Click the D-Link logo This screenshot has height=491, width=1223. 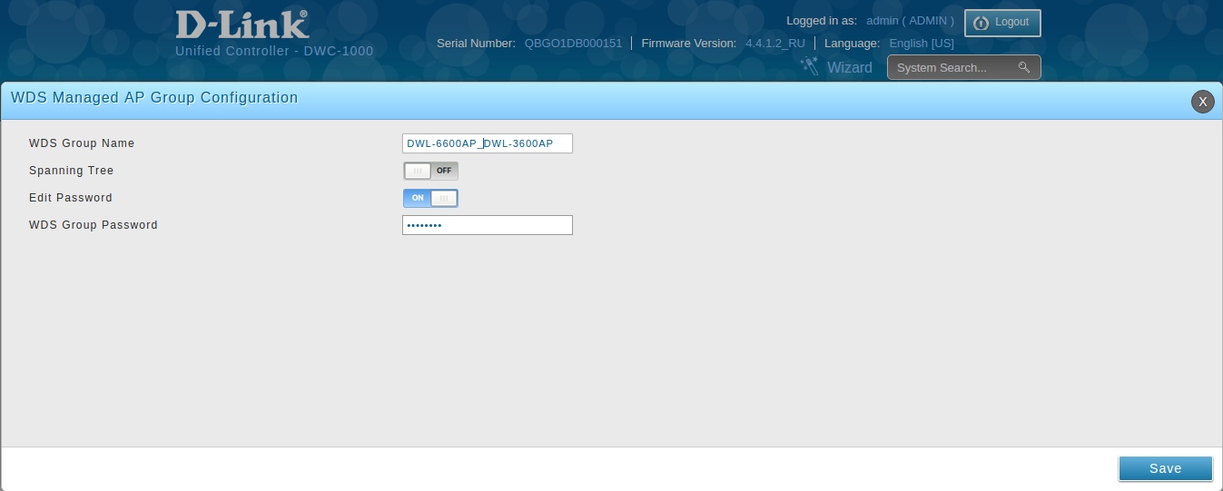click(242, 25)
